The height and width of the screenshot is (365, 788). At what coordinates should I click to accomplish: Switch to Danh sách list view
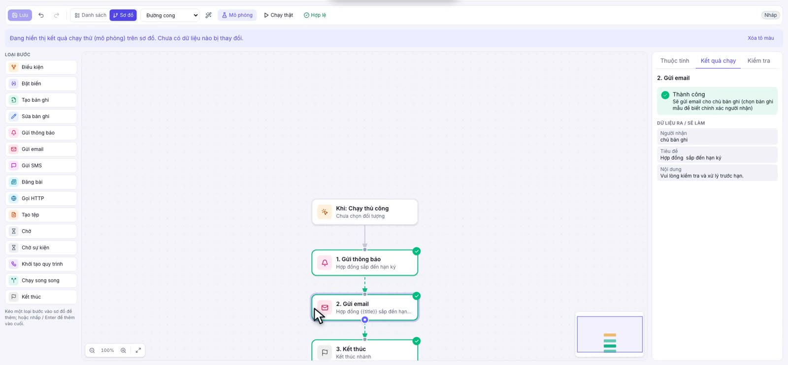[x=90, y=15]
